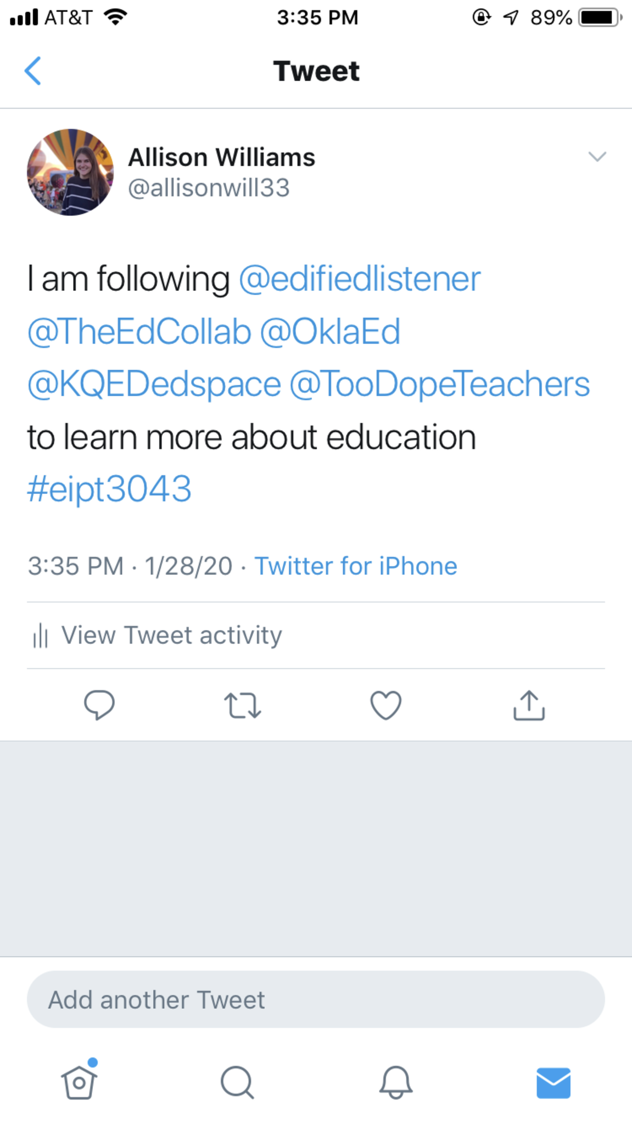632x1124 pixels.
Task: Open the @edifiedlistener mention
Action: click(x=360, y=279)
